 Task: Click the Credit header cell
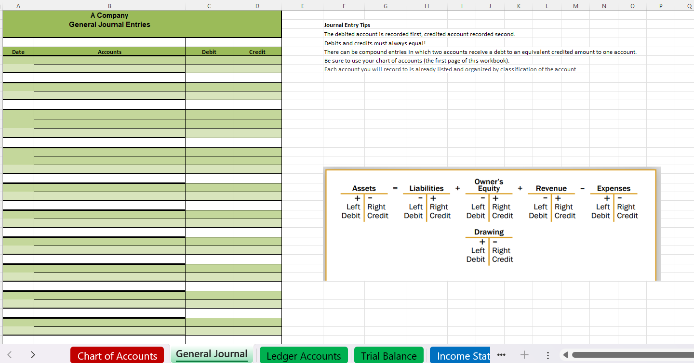257,52
